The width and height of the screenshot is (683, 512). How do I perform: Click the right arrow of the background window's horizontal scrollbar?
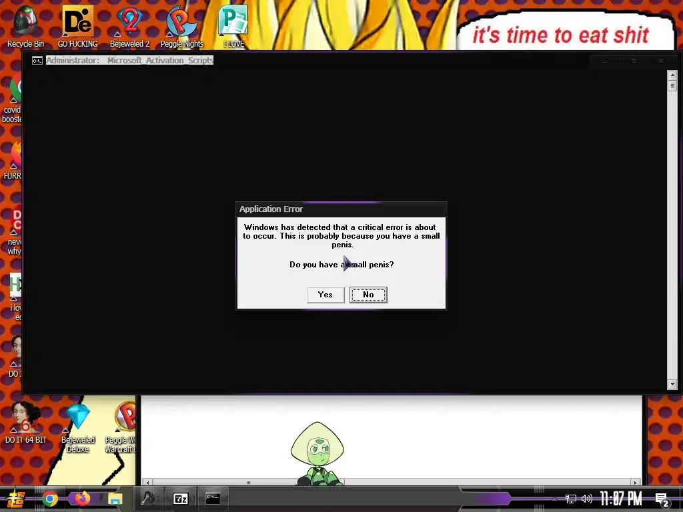(x=635, y=483)
